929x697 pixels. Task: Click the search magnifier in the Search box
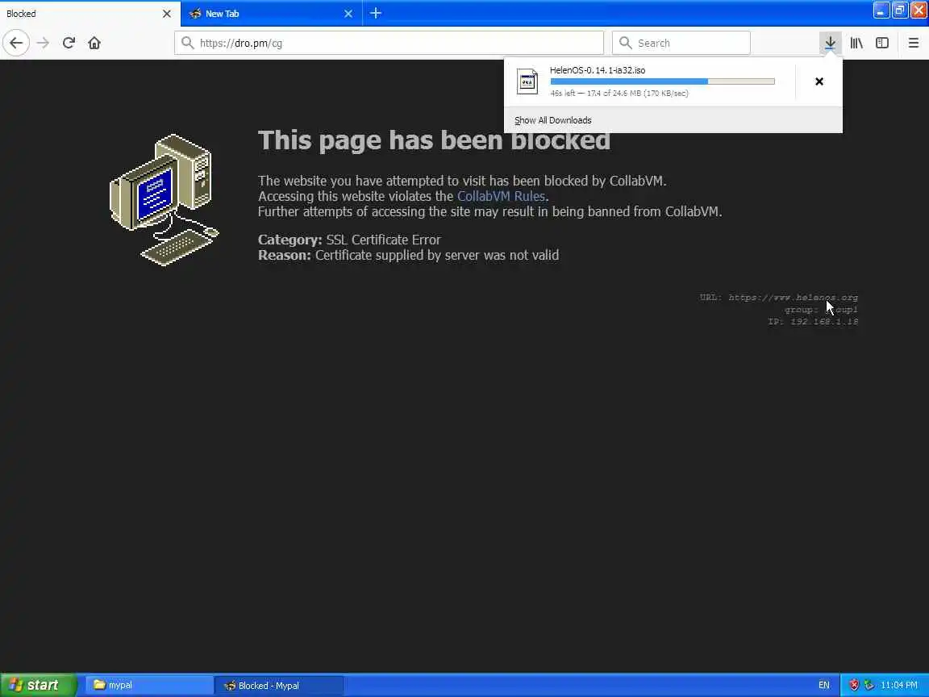click(x=625, y=43)
